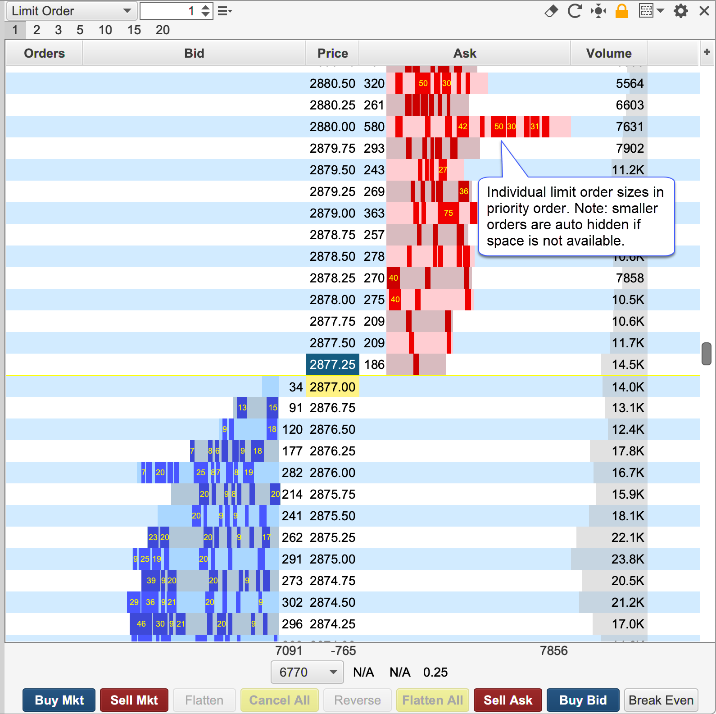This screenshot has height=714, width=716.
Task: Click the plus icon to add column
Action: pos(707,52)
